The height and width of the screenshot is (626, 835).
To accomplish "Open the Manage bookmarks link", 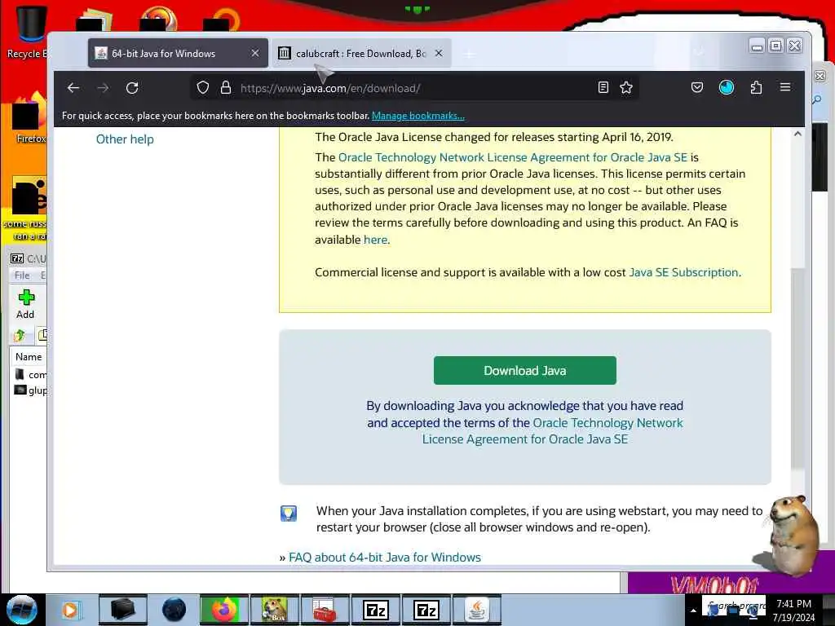I will click(x=418, y=116).
